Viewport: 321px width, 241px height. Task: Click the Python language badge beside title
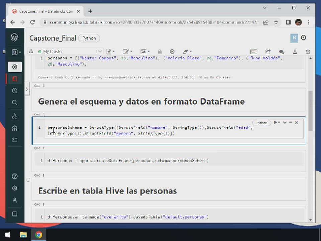(x=89, y=38)
